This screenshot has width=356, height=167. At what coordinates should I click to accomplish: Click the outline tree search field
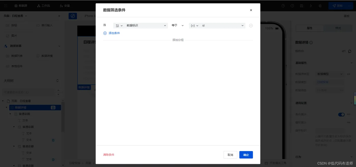[28, 92]
